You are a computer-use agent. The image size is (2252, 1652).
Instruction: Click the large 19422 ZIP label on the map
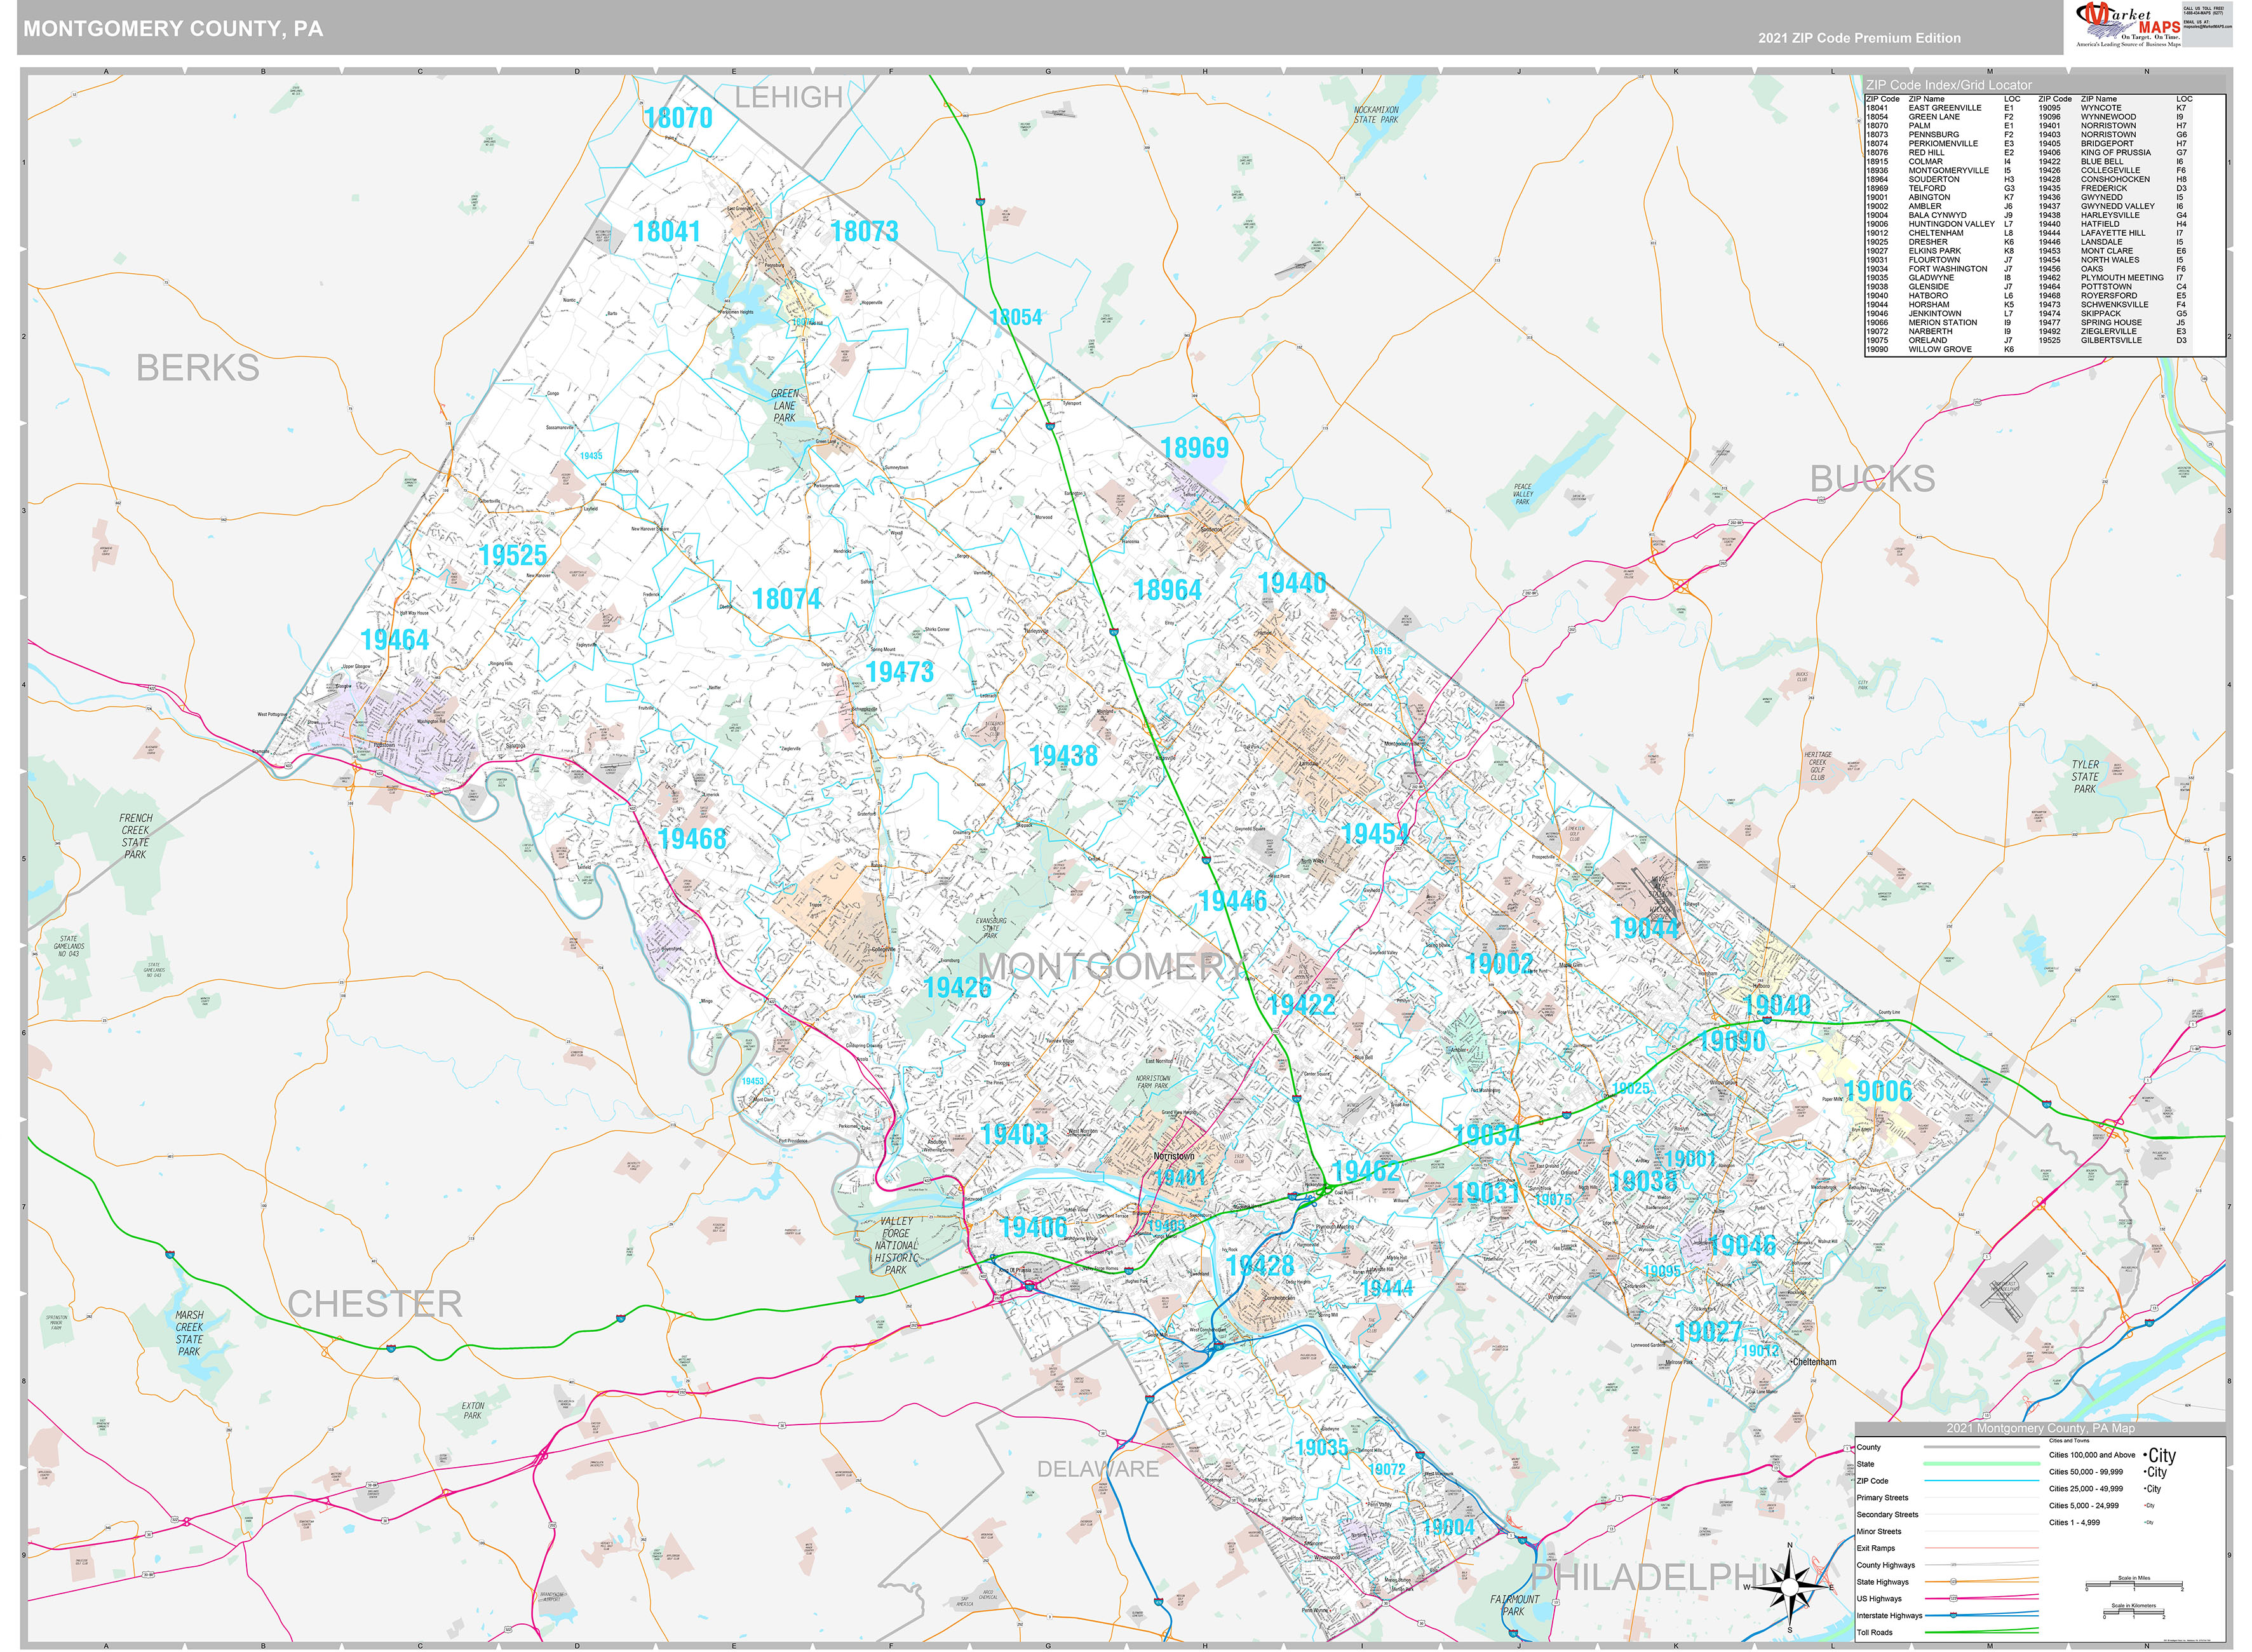click(x=1302, y=1004)
